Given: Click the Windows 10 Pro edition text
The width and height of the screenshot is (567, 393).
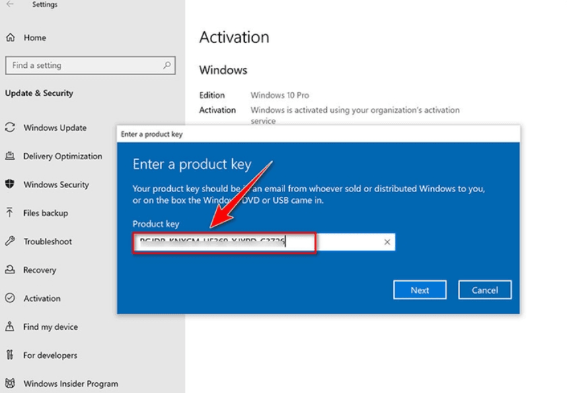Looking at the screenshot, I should click(x=280, y=95).
